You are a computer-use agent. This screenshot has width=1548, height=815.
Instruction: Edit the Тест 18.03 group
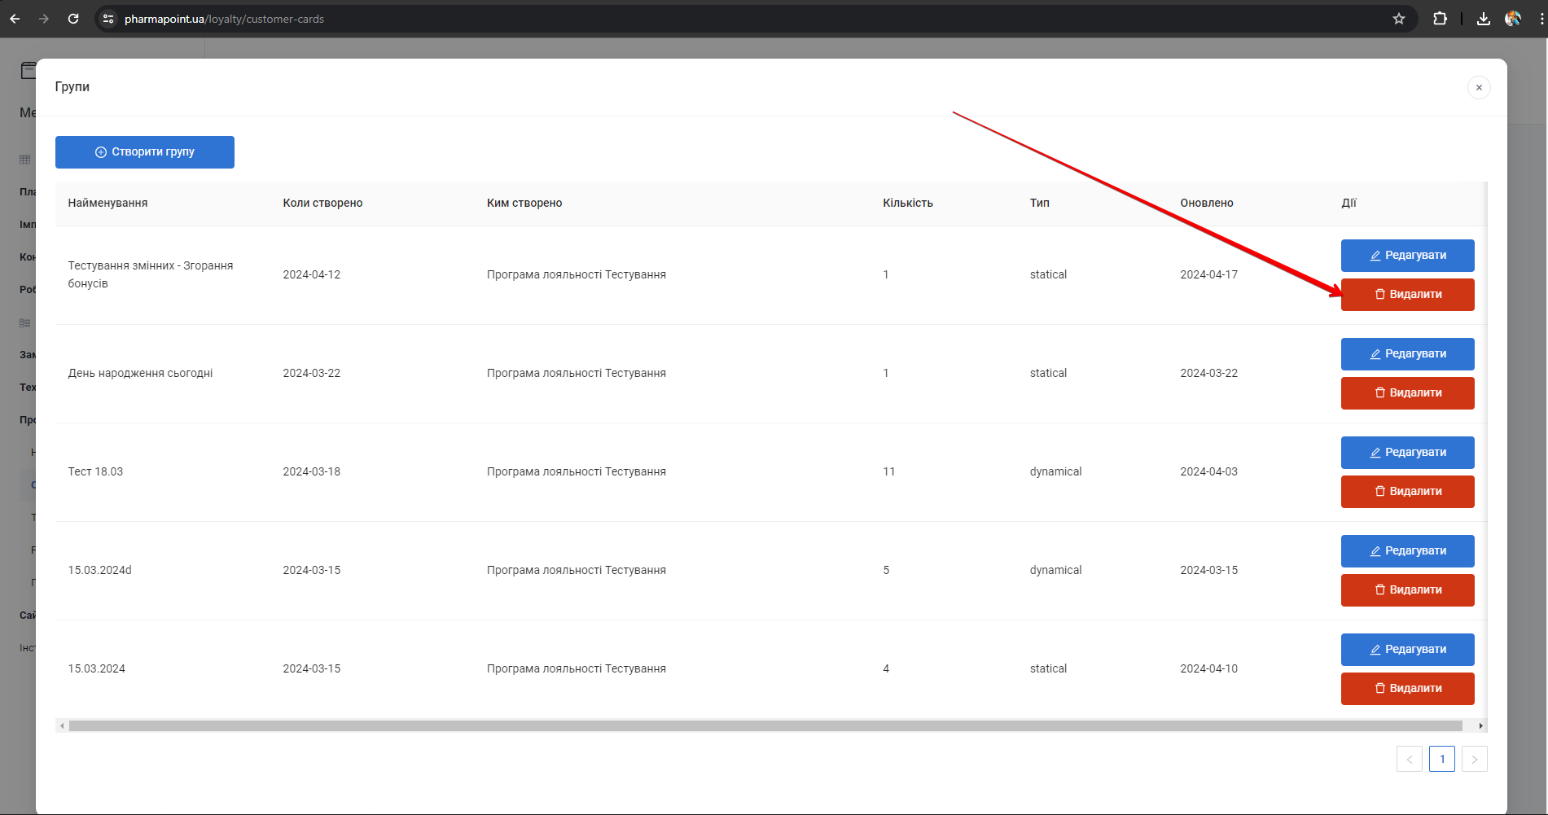point(1407,453)
